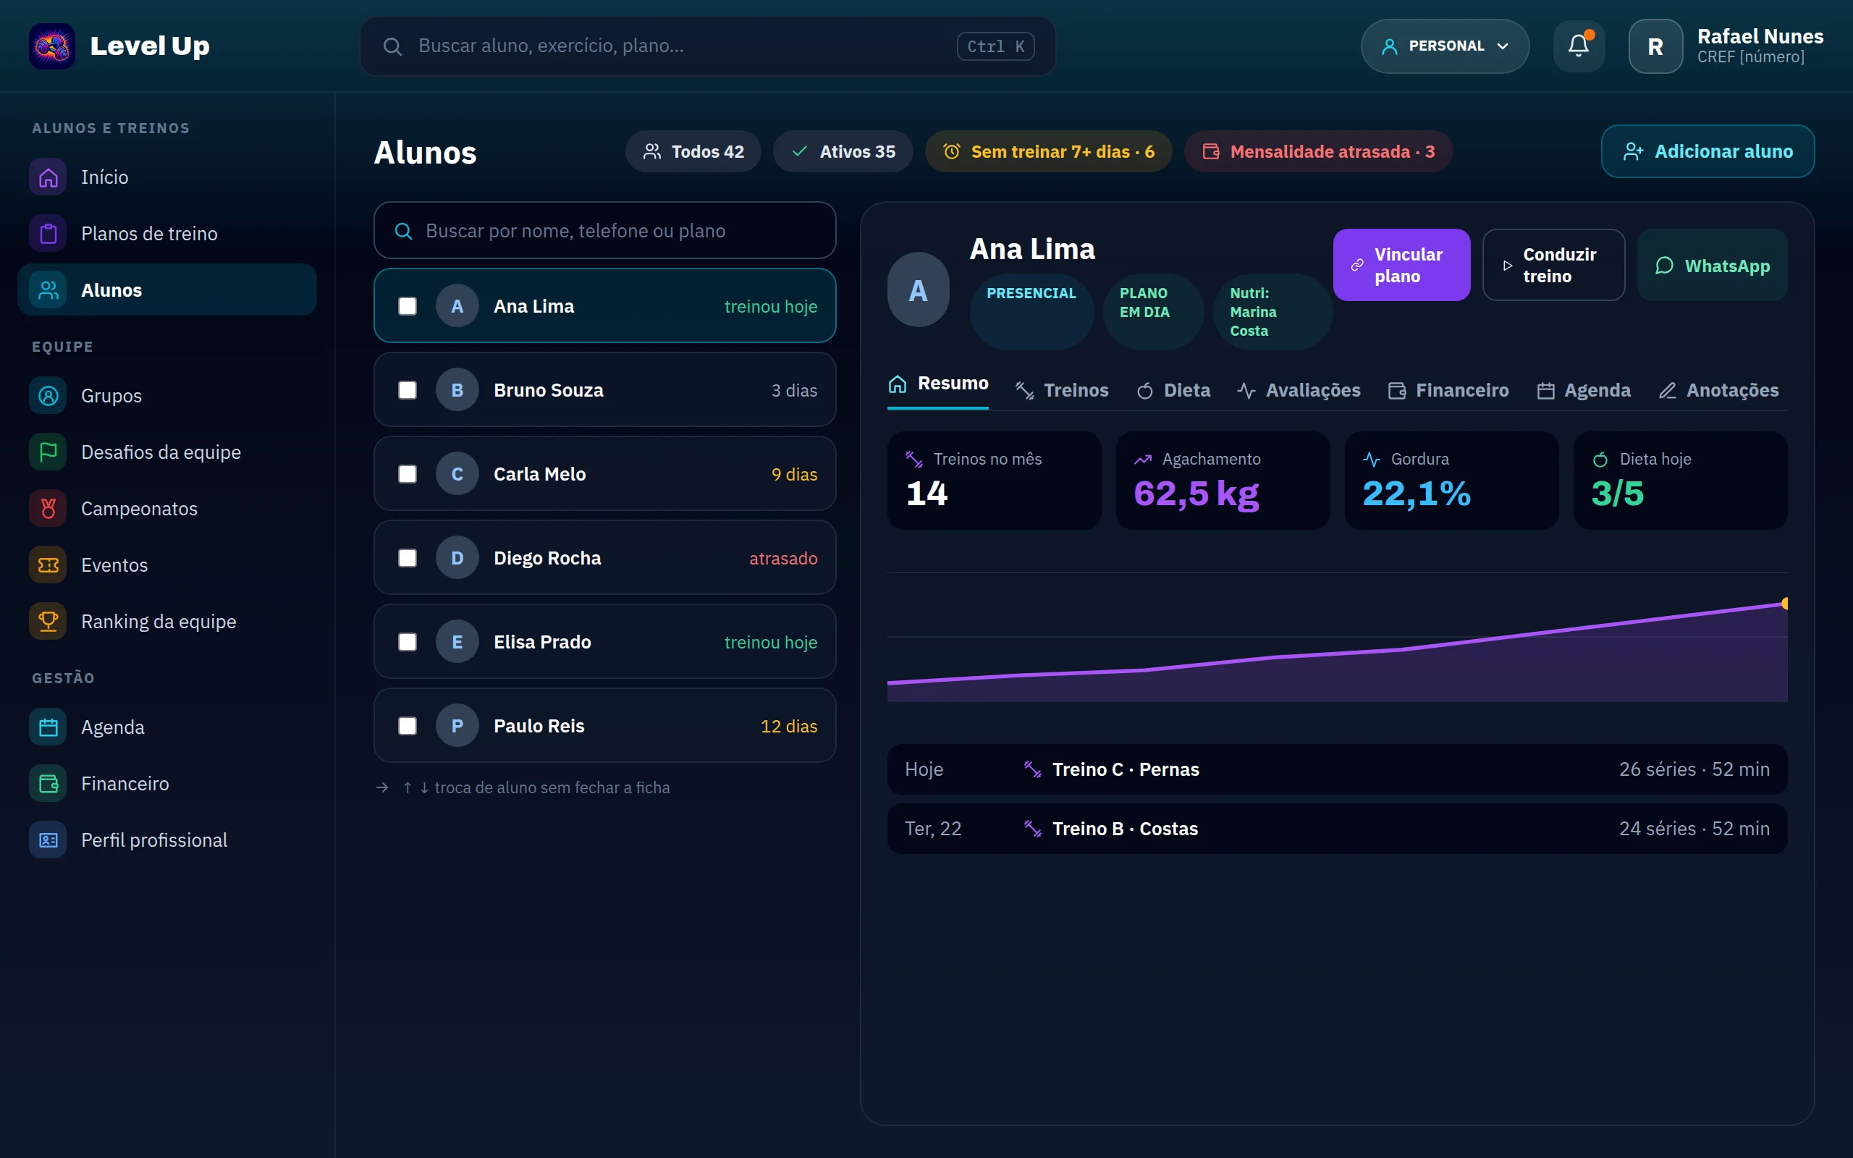Click the Campeonatos medal icon

48,509
